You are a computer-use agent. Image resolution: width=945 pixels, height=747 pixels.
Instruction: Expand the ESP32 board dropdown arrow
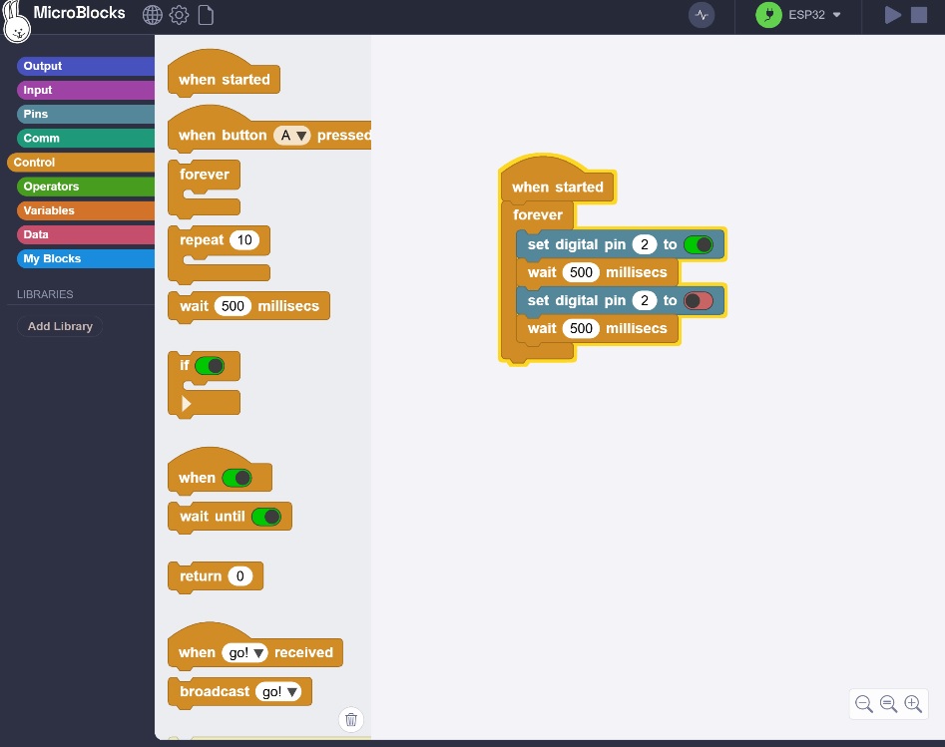click(836, 15)
